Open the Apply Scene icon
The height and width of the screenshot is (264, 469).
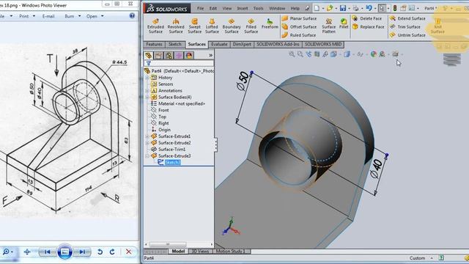click(382, 54)
